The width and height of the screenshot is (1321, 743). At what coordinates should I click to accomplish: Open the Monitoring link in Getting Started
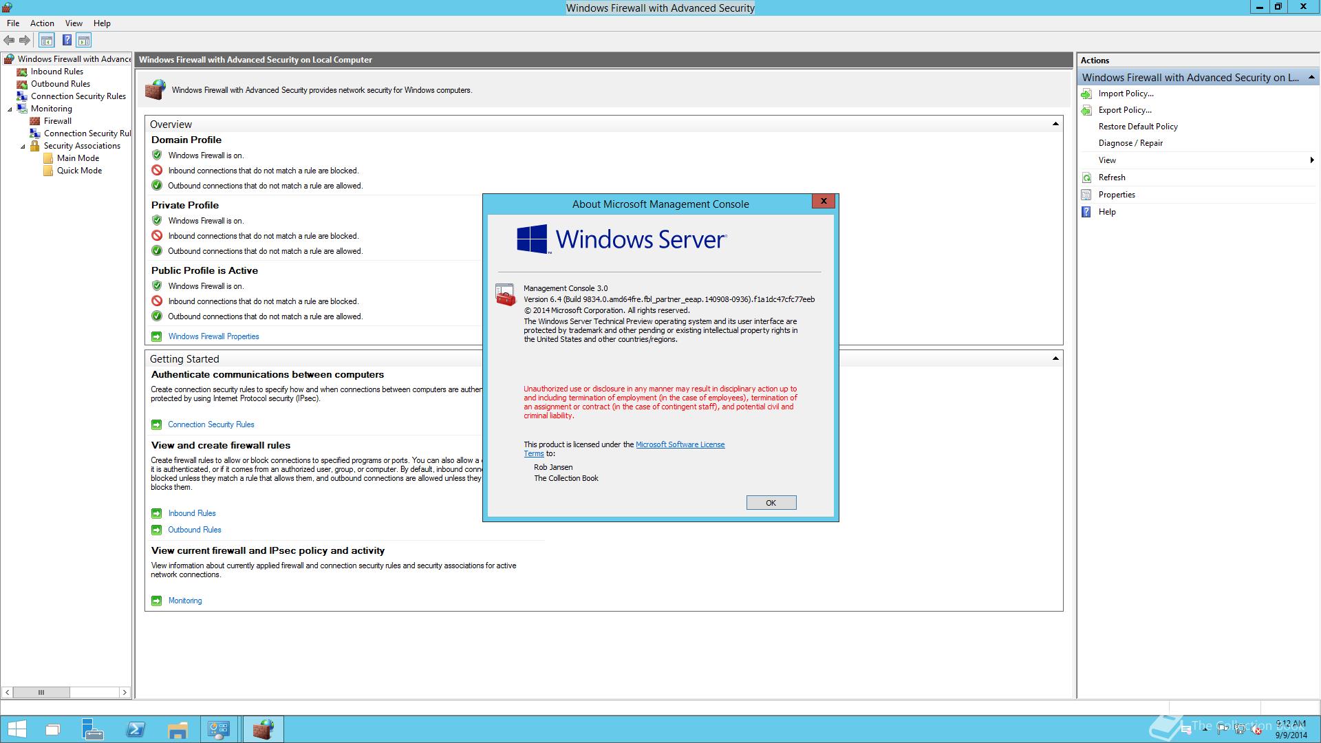(185, 601)
